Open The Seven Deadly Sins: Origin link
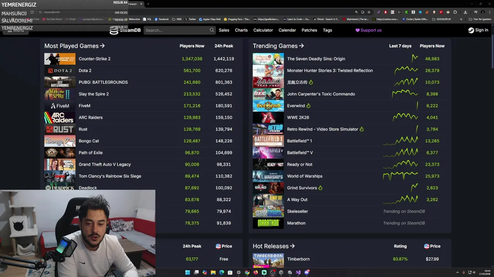This screenshot has height=277, width=494. (316, 59)
